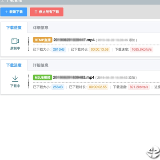
Task: Click the 2816kB downloaded size value
Action: pyautogui.click(x=59, y=49)
